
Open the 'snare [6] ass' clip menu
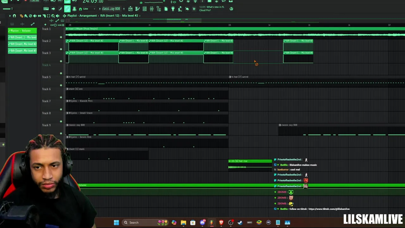[67, 89]
